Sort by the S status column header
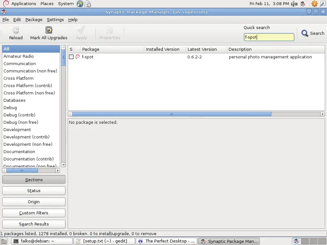 click(x=71, y=49)
